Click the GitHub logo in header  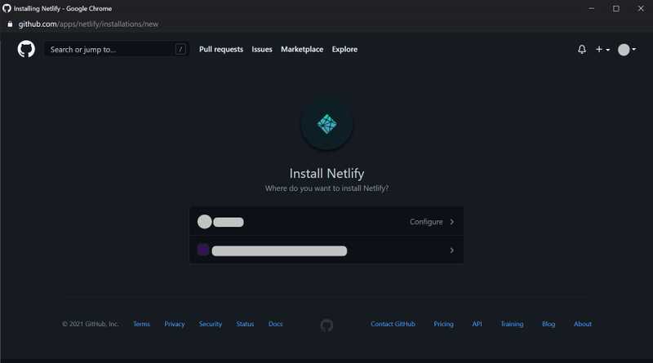[x=26, y=50]
